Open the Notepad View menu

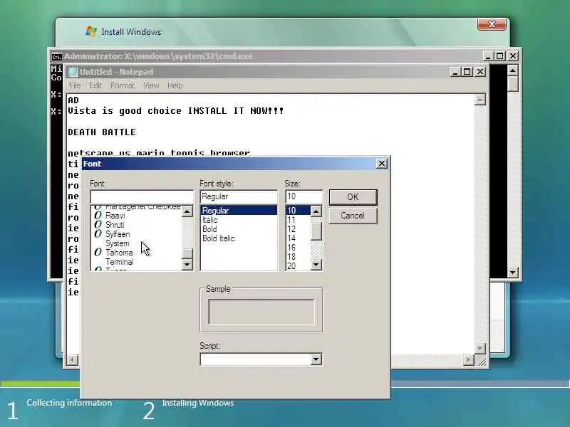pos(151,85)
